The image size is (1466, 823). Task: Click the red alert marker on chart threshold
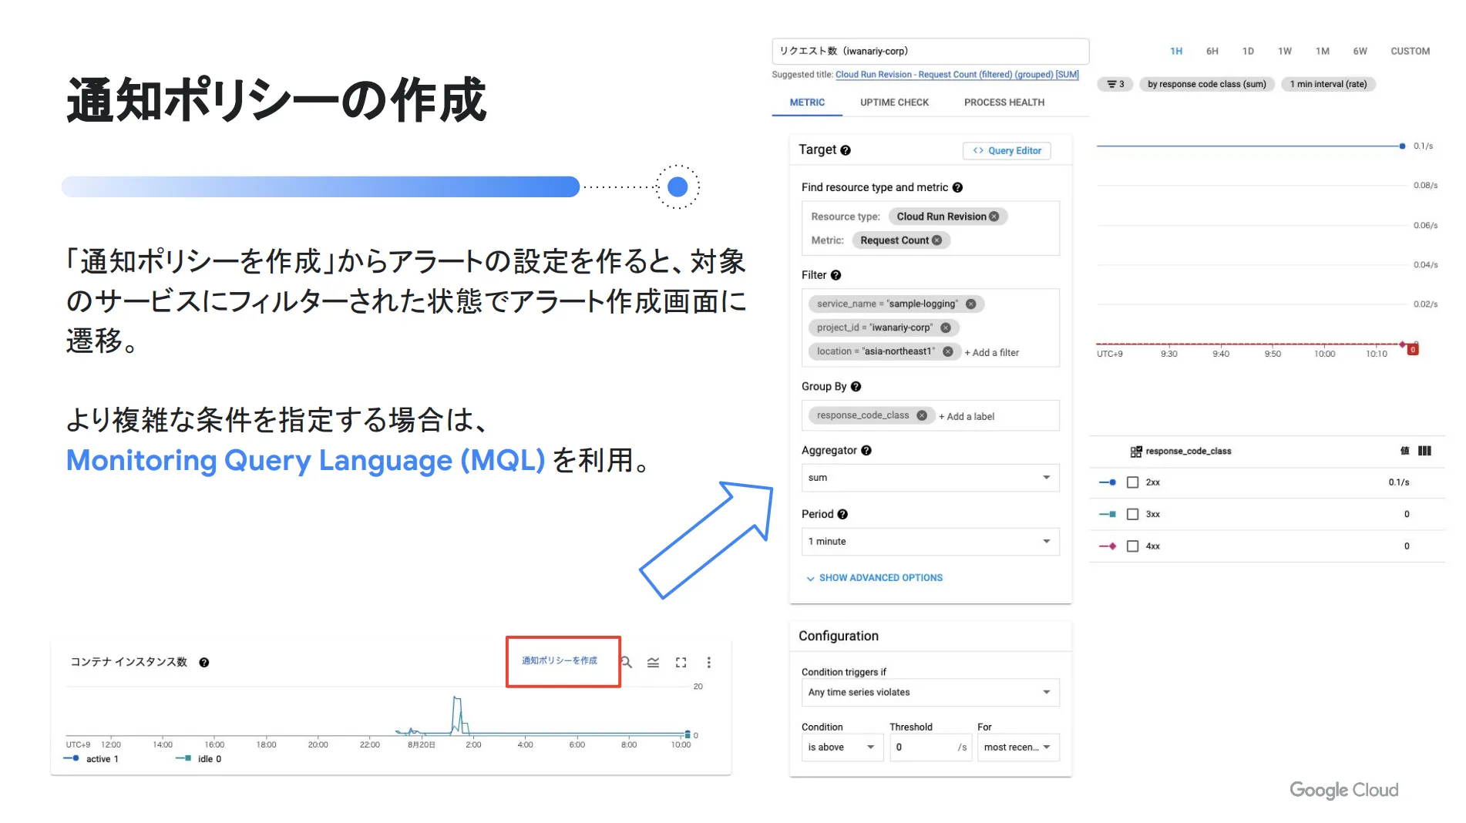pyautogui.click(x=1413, y=350)
